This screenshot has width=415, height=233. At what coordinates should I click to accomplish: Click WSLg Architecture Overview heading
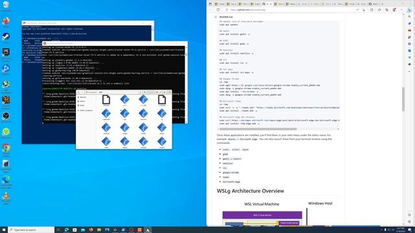pos(250,191)
